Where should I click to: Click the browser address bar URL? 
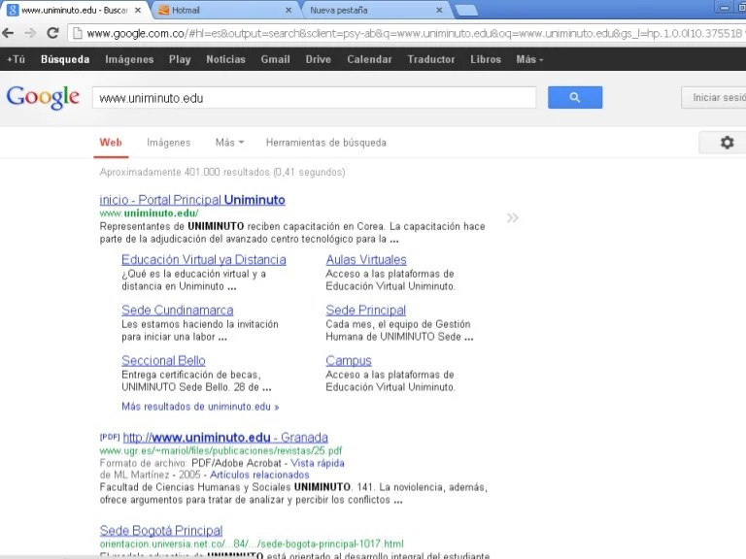click(413, 33)
